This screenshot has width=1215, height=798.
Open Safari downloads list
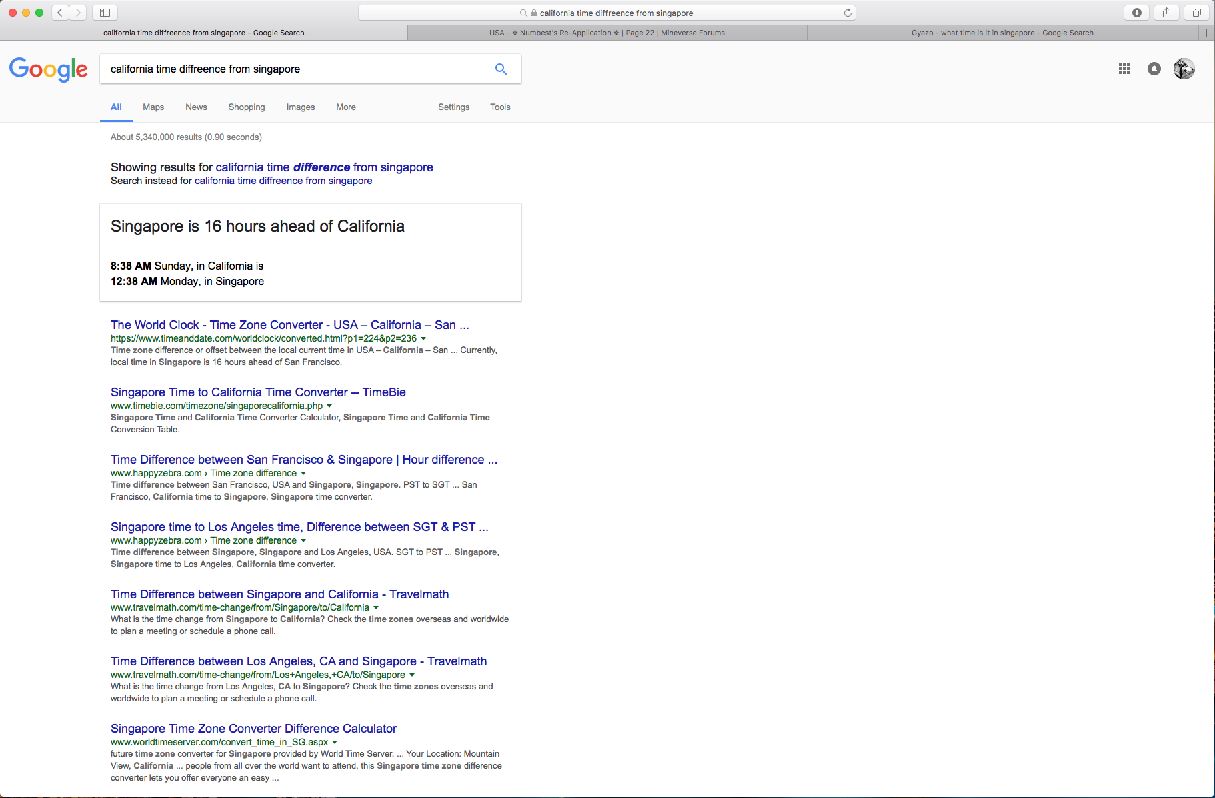[1137, 13]
